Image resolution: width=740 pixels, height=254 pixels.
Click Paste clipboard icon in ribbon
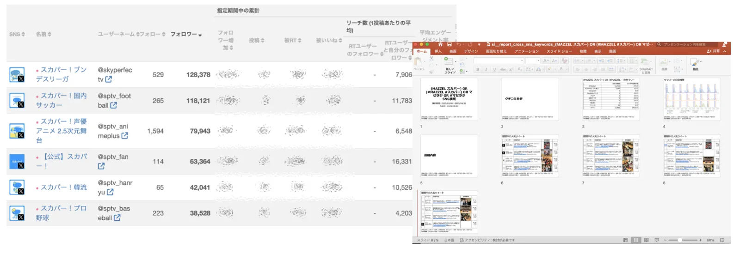[x=418, y=60]
